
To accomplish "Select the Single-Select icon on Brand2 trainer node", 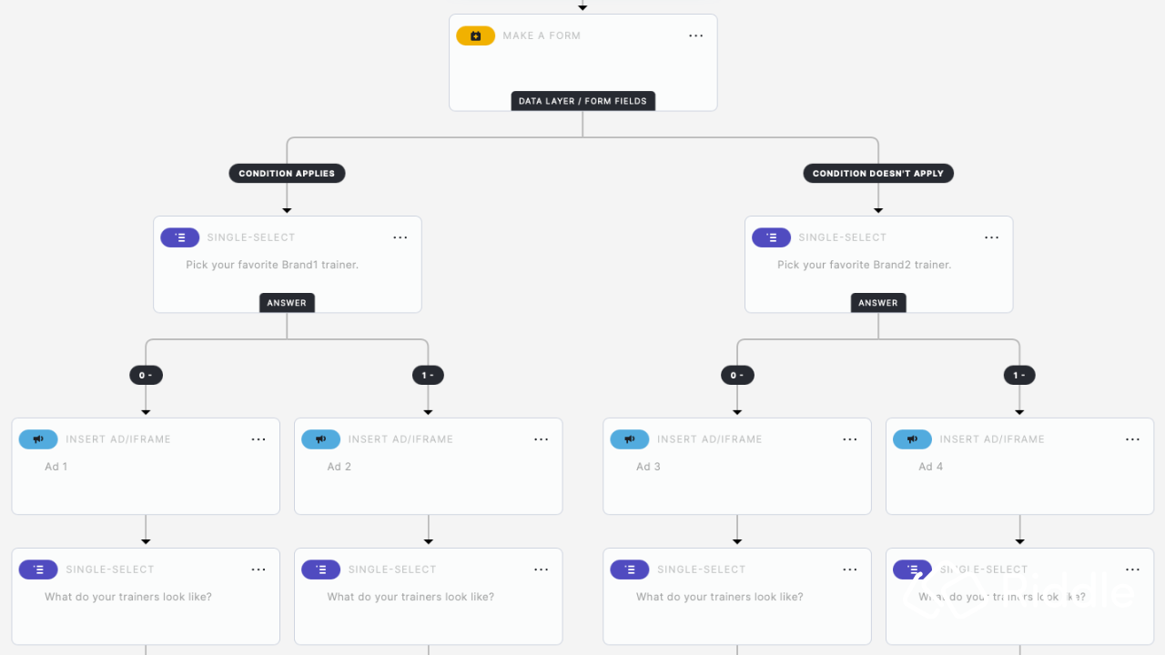I will click(x=771, y=237).
